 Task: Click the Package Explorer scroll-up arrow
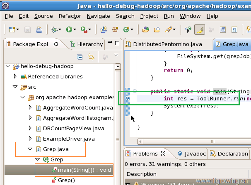[118, 66]
